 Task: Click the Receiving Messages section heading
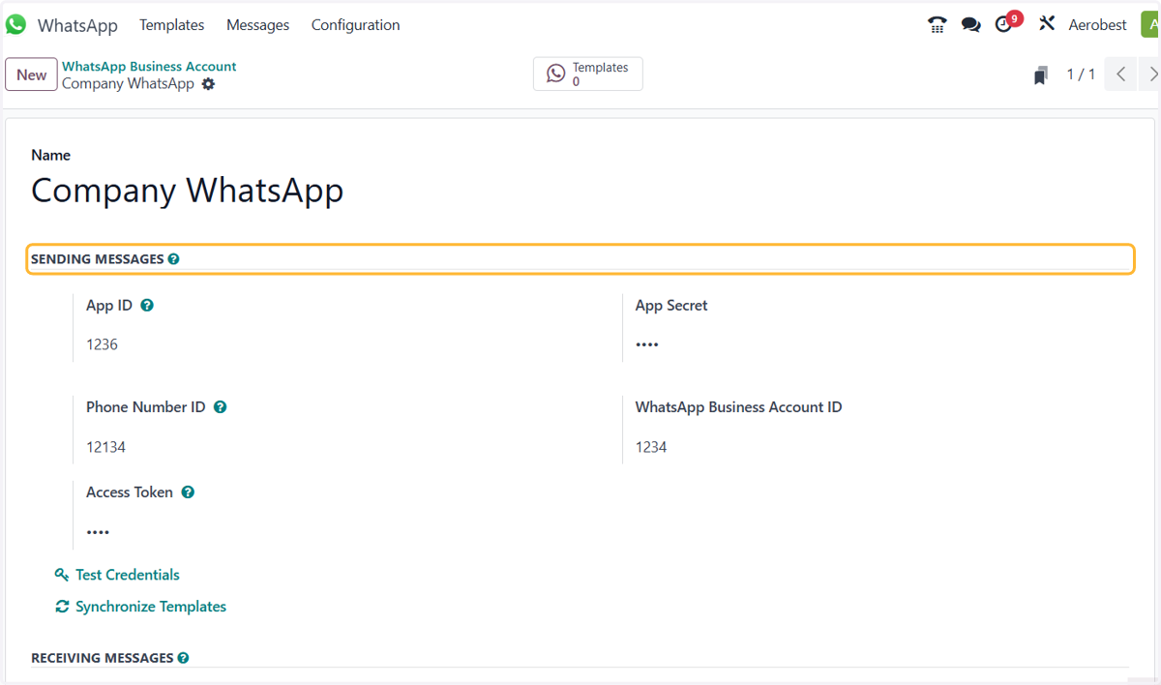point(103,658)
